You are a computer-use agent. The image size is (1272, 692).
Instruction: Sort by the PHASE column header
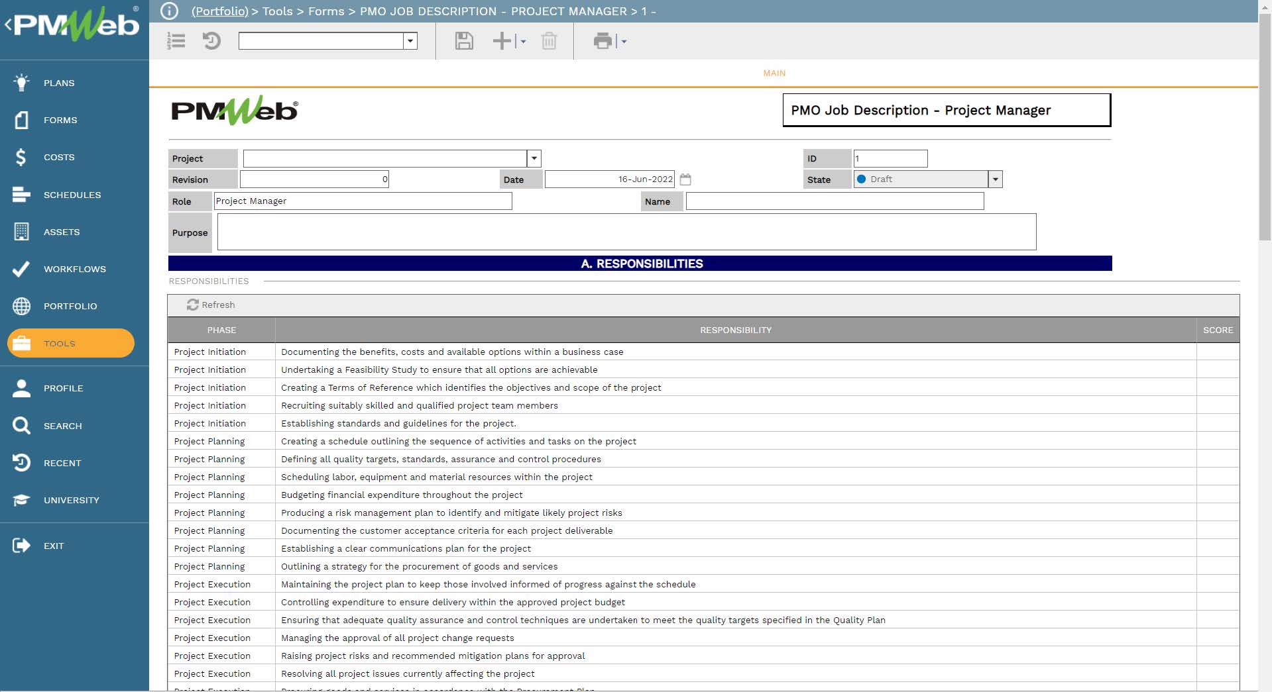(221, 330)
